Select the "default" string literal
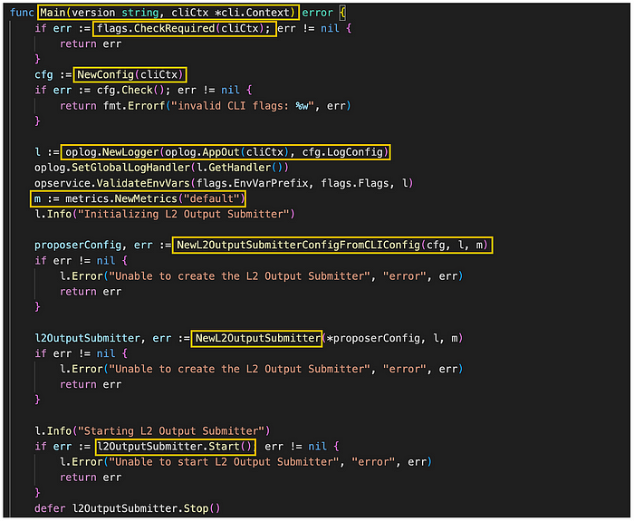Screen dimensions: 634x521 pos(211,198)
